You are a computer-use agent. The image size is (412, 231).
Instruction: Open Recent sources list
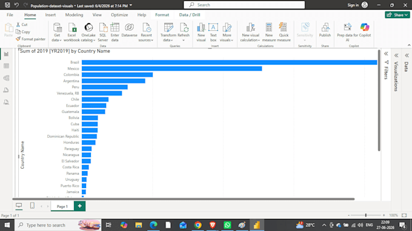tap(146, 32)
